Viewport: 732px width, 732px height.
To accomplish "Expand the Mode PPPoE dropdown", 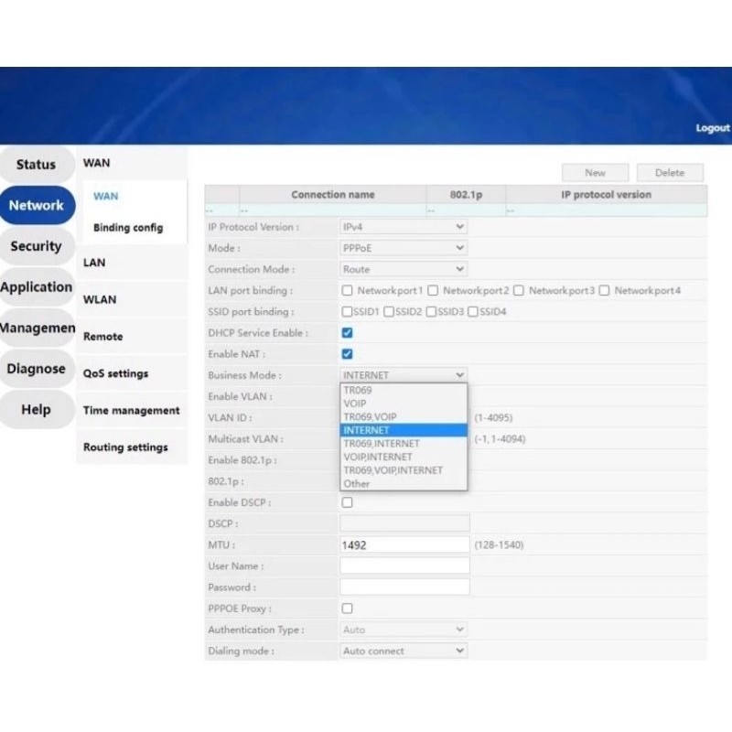I will pos(403,248).
